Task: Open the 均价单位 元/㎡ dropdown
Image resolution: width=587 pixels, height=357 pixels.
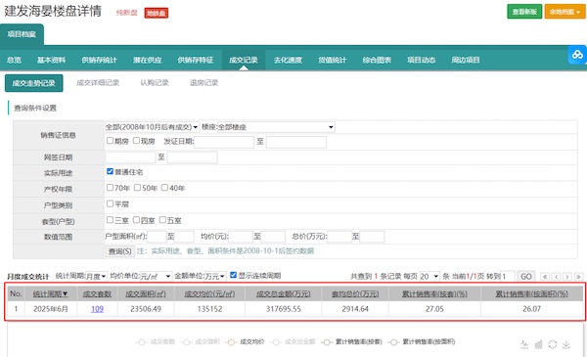Action: click(156, 276)
